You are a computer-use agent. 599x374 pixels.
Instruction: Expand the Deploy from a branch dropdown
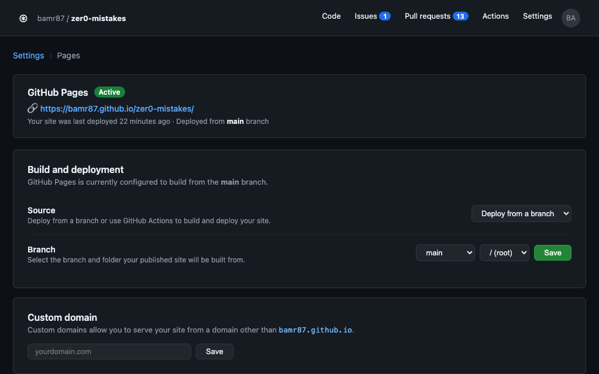click(x=521, y=214)
